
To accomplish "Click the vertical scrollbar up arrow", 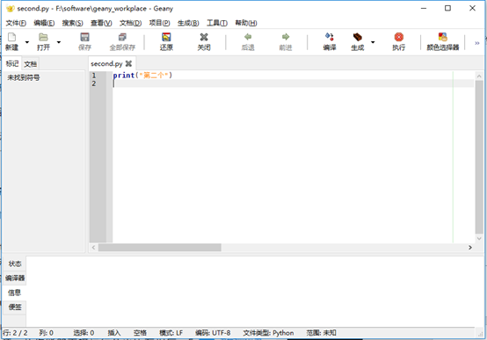I will tap(479, 76).
